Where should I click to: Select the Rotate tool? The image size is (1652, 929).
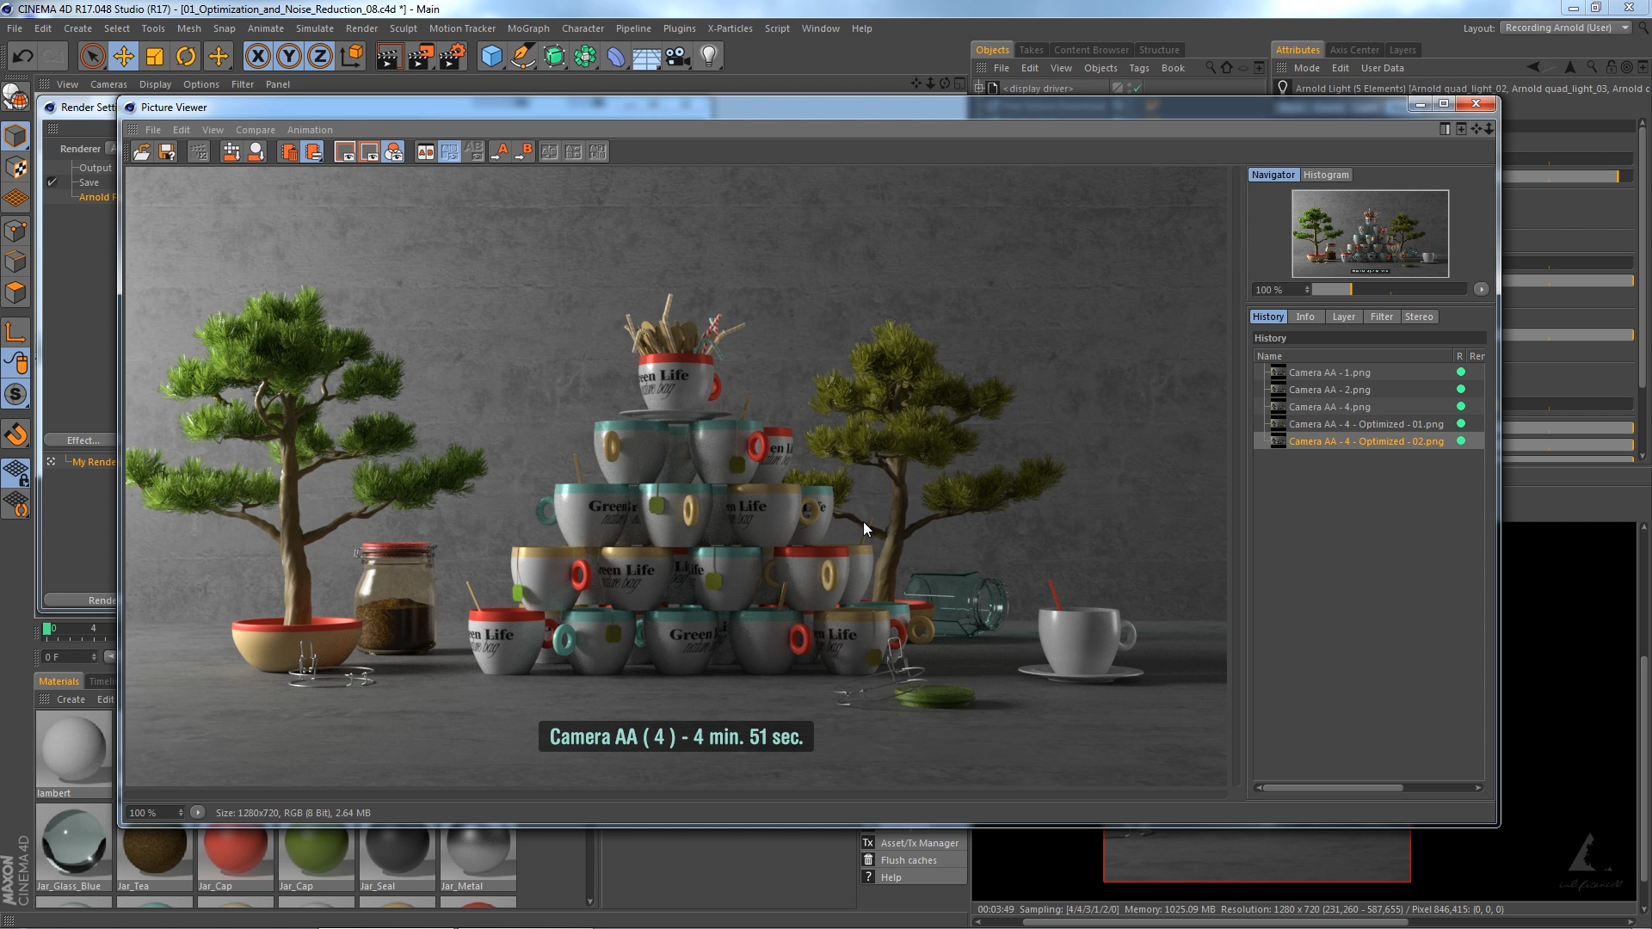pos(186,56)
